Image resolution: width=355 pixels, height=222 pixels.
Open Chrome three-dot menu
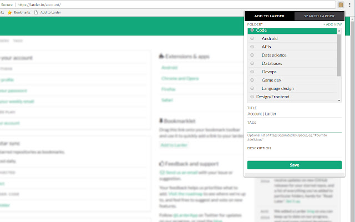(349, 4)
